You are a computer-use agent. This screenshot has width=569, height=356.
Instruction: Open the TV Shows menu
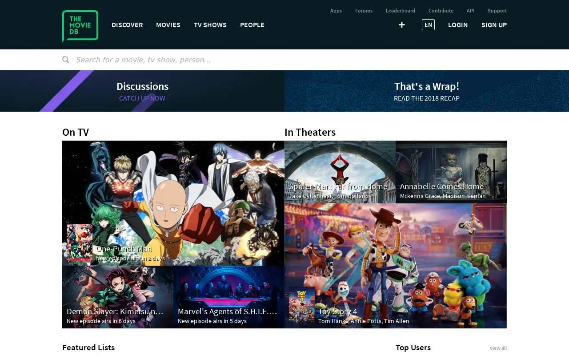click(x=210, y=25)
